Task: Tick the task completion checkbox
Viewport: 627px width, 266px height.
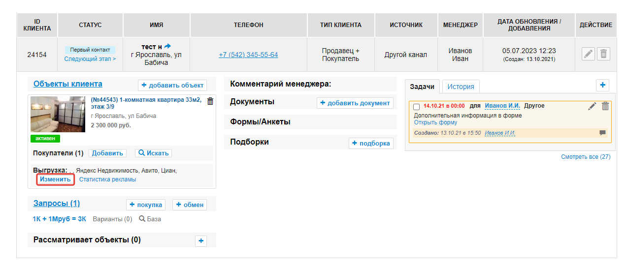Action: pos(417,107)
